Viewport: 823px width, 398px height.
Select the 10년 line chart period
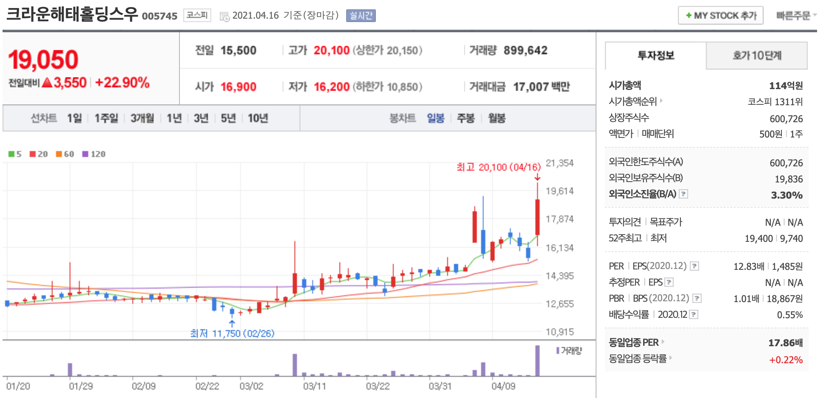pyautogui.click(x=258, y=118)
